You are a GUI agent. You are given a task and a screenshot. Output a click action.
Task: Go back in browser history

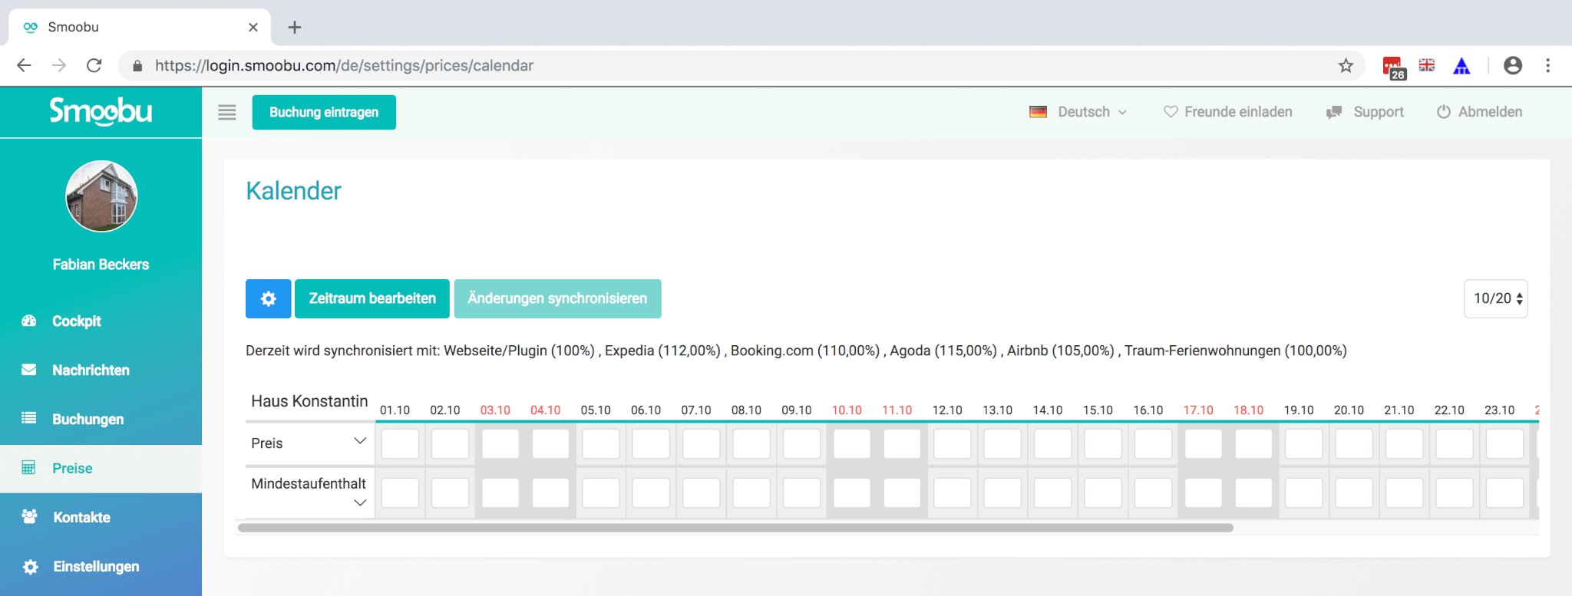tap(24, 65)
